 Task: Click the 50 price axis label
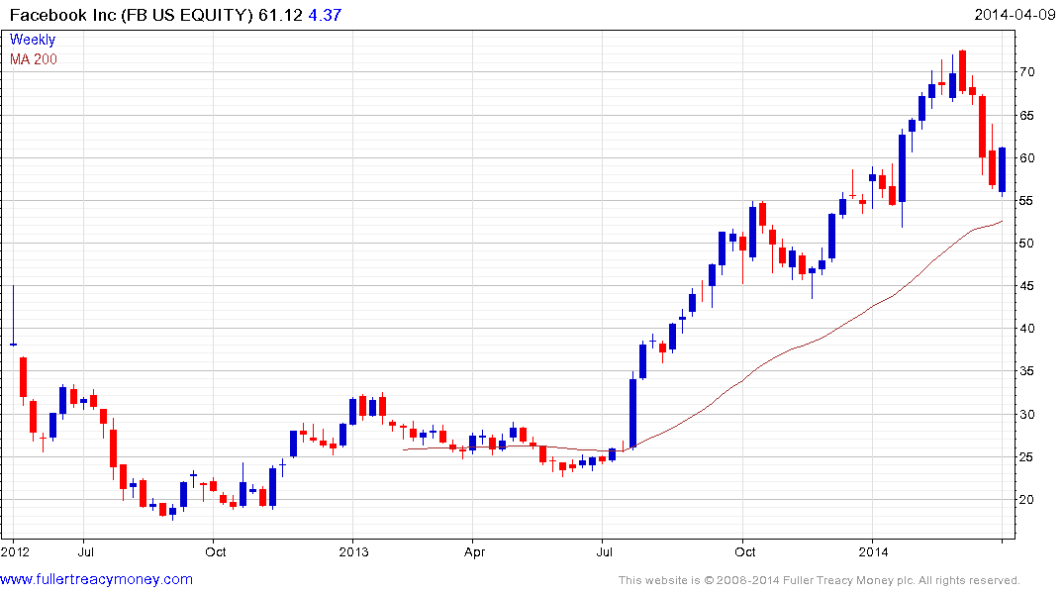(1026, 243)
